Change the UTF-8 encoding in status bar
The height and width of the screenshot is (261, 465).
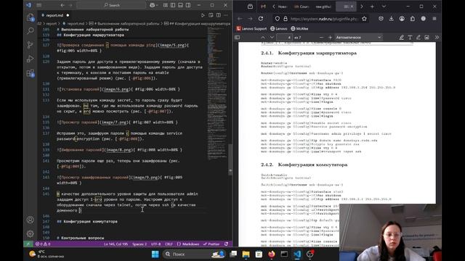point(155,244)
